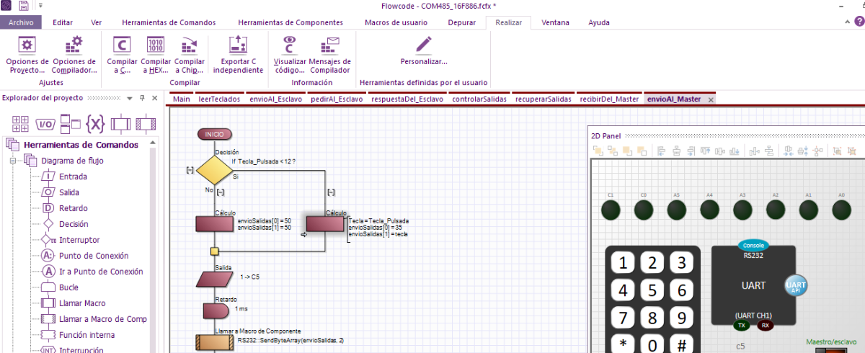The image size is (865, 353).
Task: Click the keypad * key
Action: click(624, 344)
